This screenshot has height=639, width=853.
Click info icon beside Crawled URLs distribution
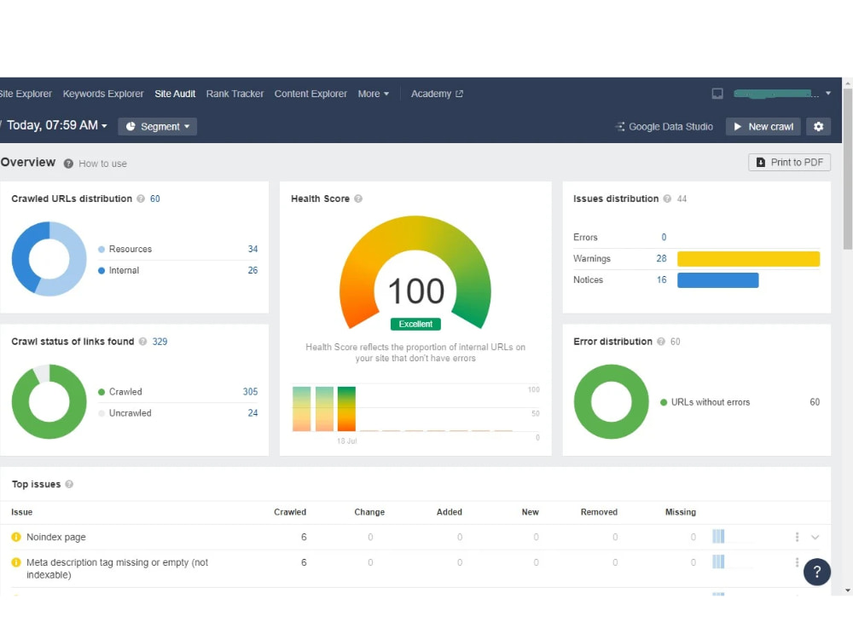tap(141, 199)
